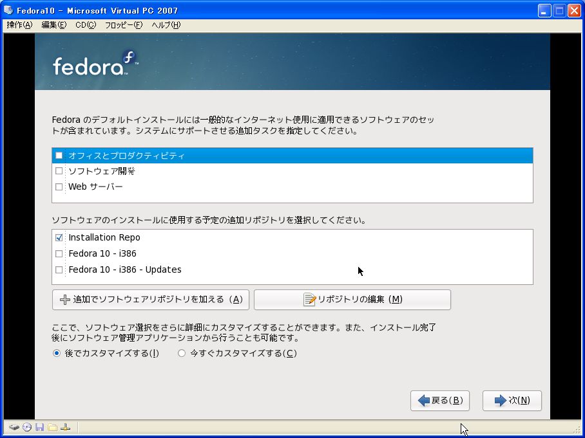Image resolution: width=585 pixels, height=438 pixels.
Task: Maximize the Virtual PC window
Action: click(559, 10)
